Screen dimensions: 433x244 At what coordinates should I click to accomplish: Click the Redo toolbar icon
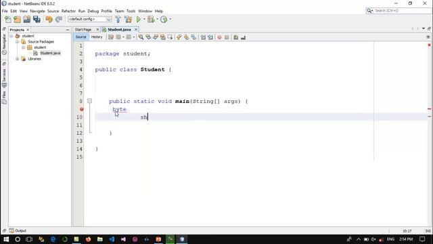pos(59,19)
